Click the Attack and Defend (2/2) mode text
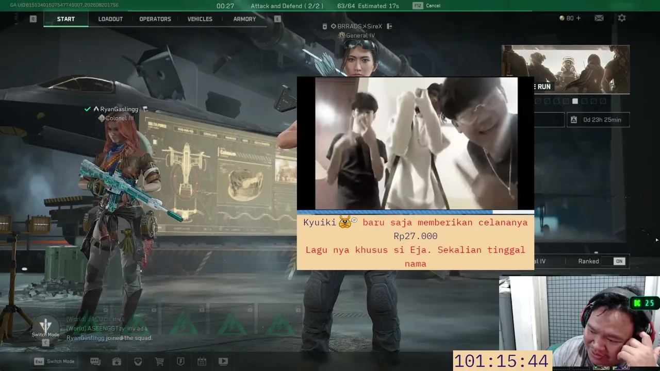Image resolution: width=660 pixels, height=371 pixels. tap(287, 6)
